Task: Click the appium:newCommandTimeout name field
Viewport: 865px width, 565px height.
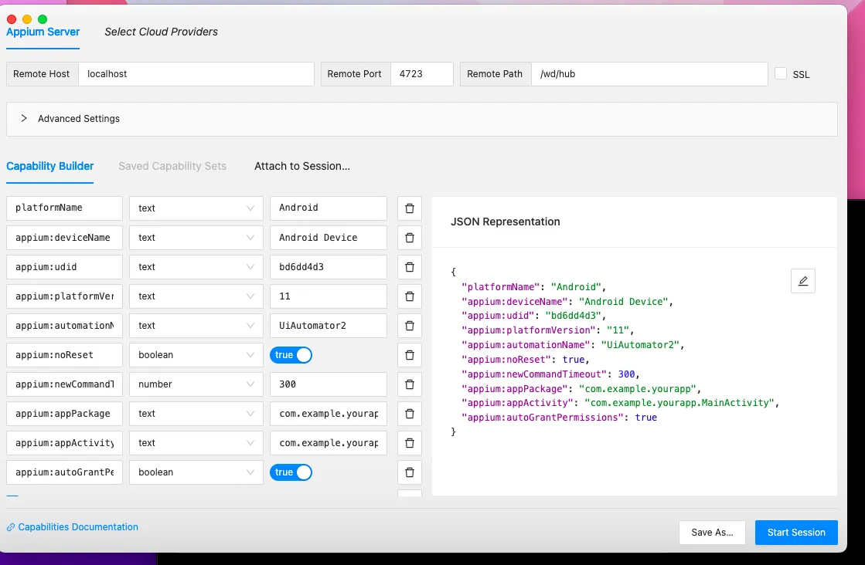Action: [64, 384]
